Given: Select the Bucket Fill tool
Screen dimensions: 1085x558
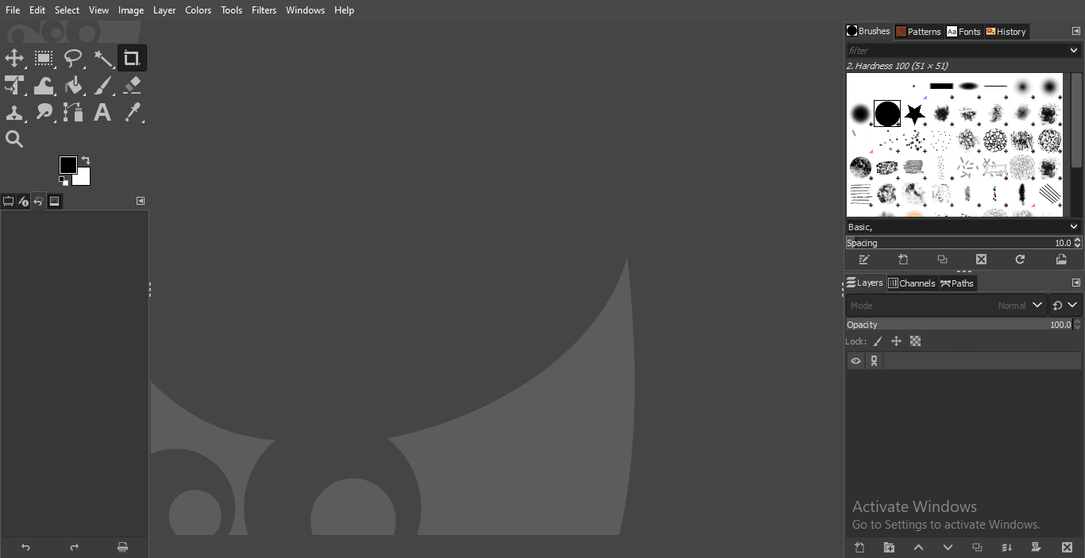Looking at the screenshot, I should click(73, 85).
